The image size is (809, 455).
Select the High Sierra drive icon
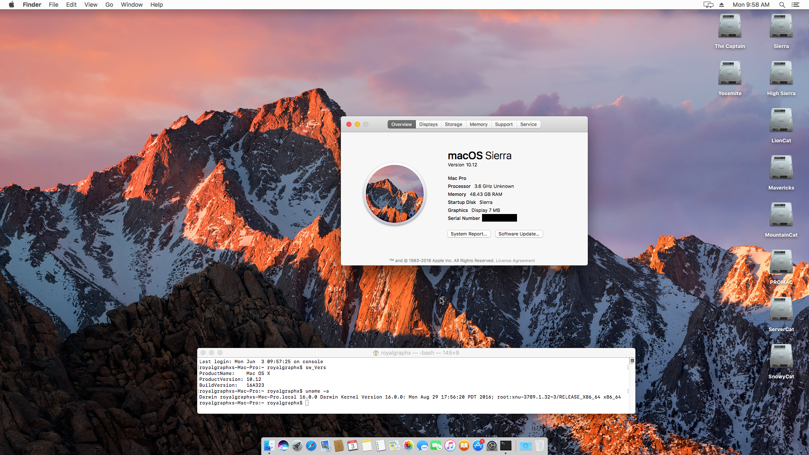click(x=781, y=73)
